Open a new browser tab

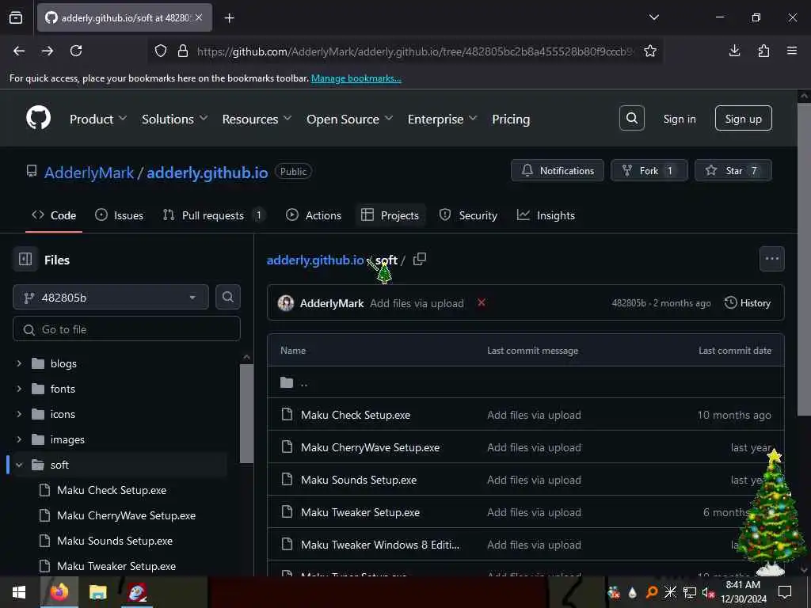click(x=230, y=18)
